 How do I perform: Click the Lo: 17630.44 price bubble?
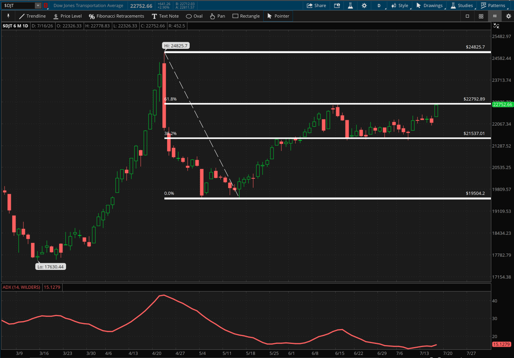point(51,266)
